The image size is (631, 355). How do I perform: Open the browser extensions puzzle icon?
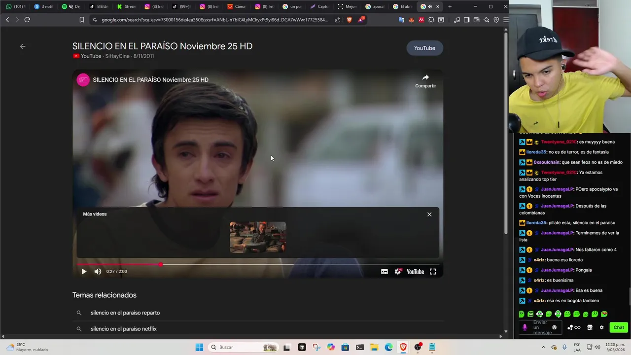(x=431, y=20)
